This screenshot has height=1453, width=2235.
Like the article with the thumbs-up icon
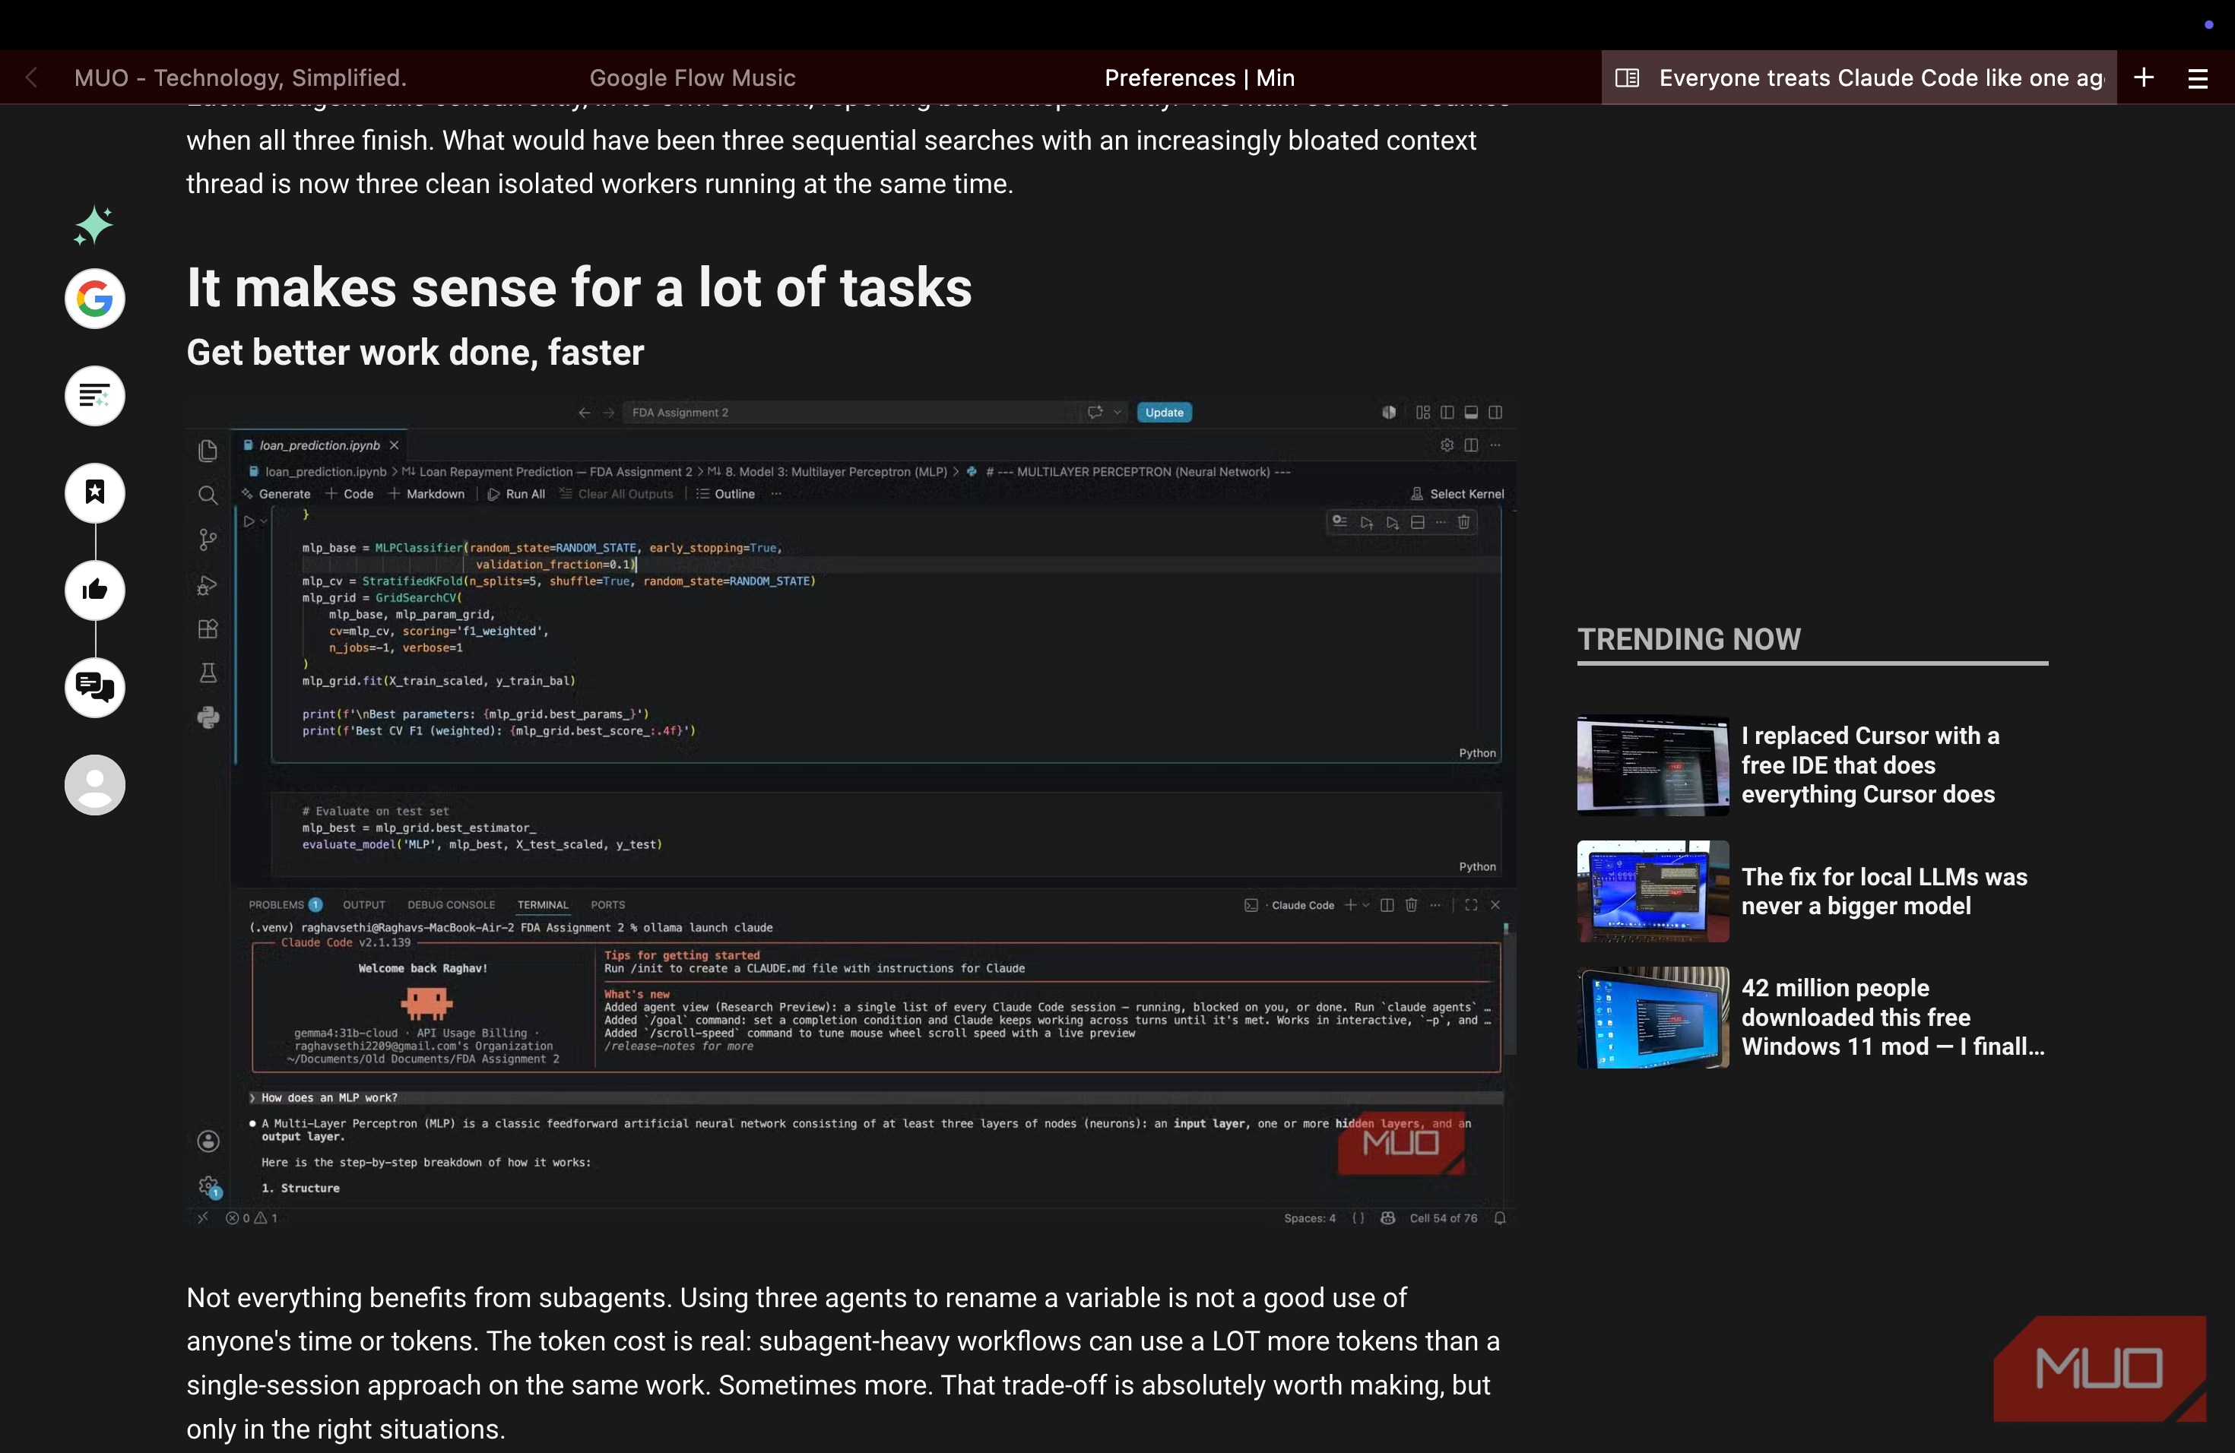point(95,590)
